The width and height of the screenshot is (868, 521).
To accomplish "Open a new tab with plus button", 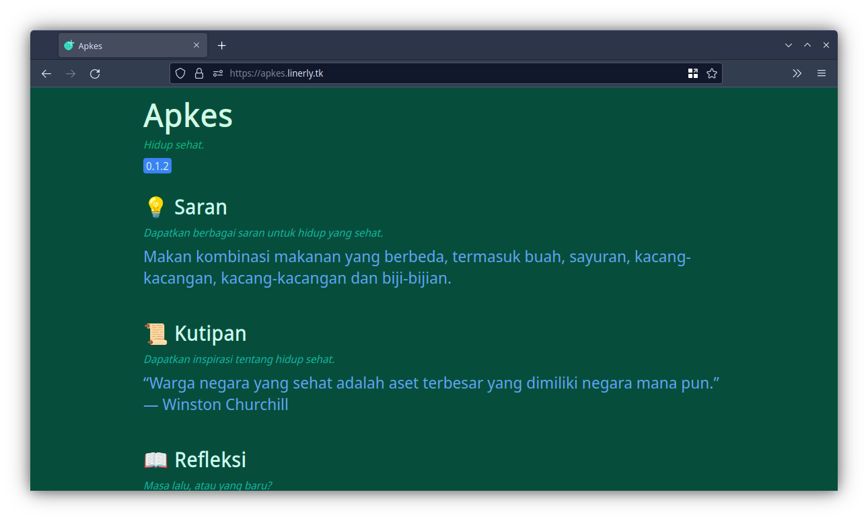I will tap(222, 46).
